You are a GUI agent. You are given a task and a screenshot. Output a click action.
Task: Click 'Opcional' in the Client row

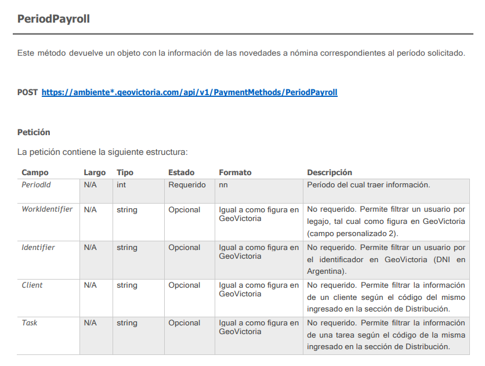pyautogui.click(x=184, y=285)
